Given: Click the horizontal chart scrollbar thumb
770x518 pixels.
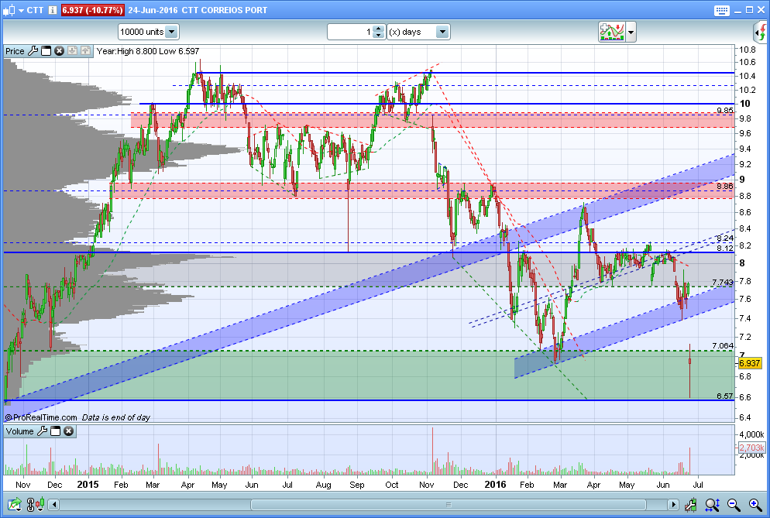Looking at the screenshot, I should point(449,504).
